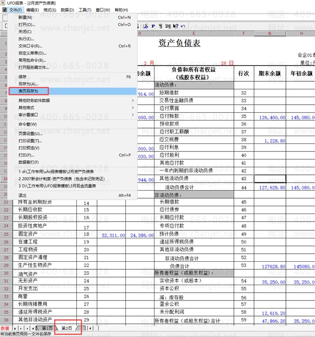
Task: Click the context help arrow icon
Action: (176, 26)
